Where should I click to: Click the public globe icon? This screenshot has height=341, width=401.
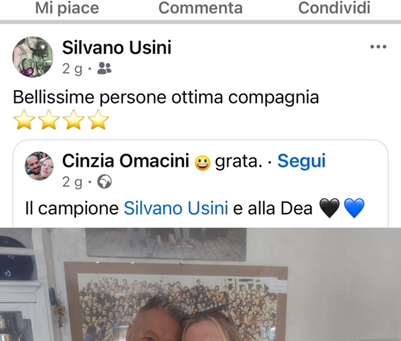coord(104,182)
